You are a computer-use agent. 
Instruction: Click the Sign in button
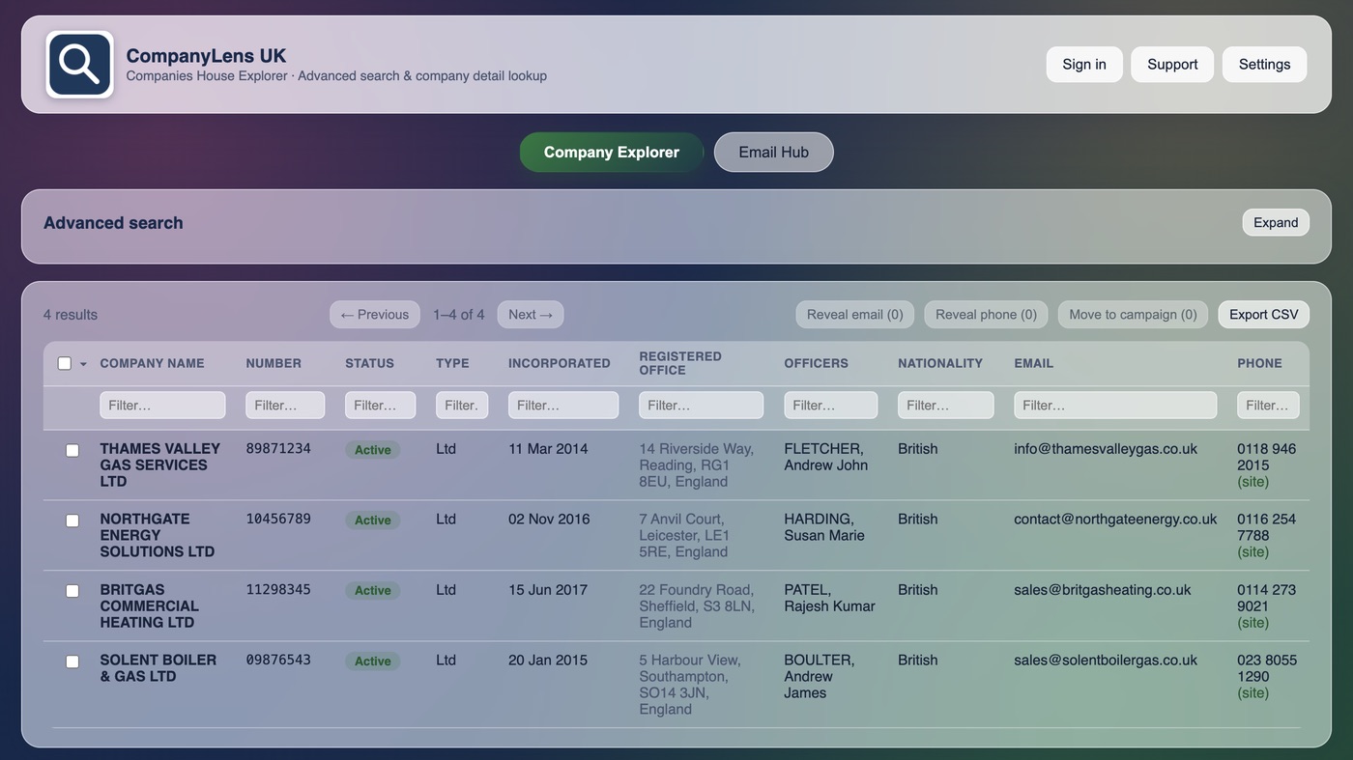pyautogui.click(x=1084, y=65)
